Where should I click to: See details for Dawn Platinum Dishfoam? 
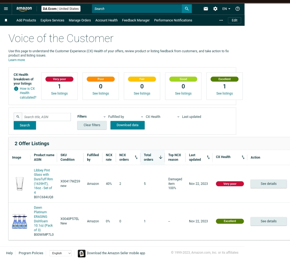pos(269,221)
